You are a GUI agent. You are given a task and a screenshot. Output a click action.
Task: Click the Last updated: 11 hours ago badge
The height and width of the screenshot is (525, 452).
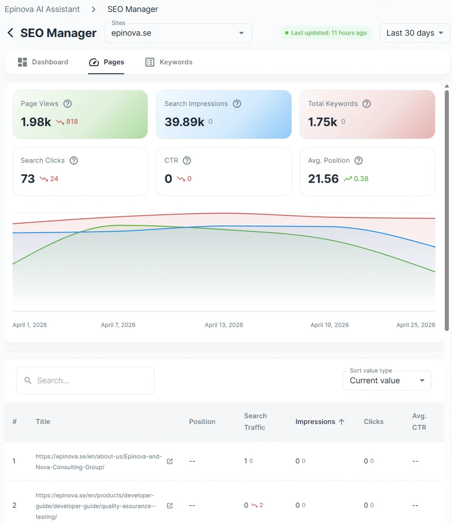pos(326,33)
